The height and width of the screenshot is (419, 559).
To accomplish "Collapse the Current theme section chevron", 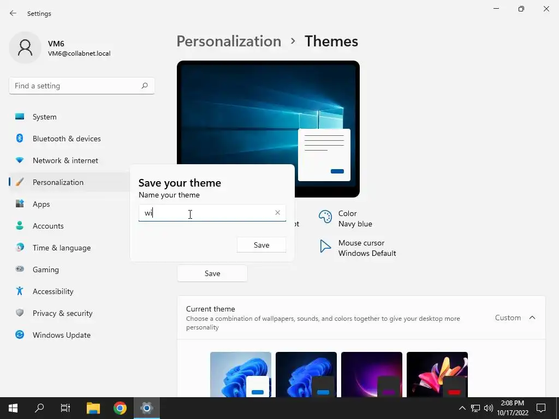I will tap(532, 318).
